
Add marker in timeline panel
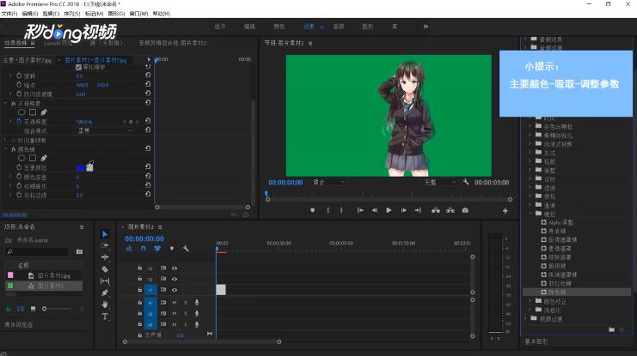click(172, 248)
